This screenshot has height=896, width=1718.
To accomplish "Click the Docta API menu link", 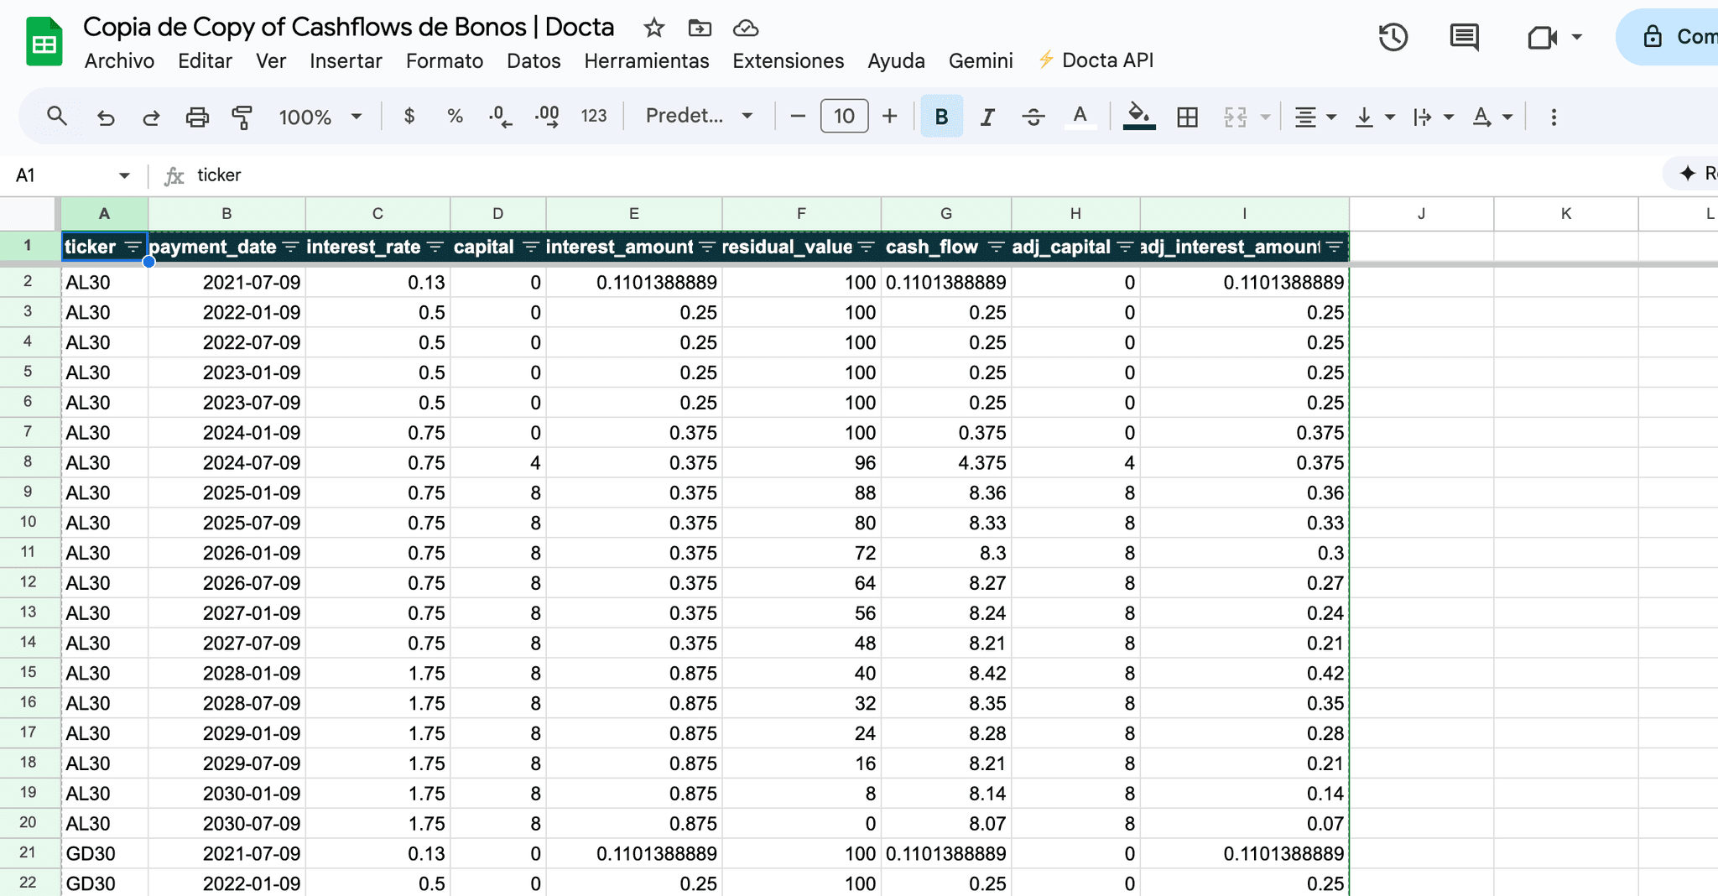I will tap(1096, 60).
